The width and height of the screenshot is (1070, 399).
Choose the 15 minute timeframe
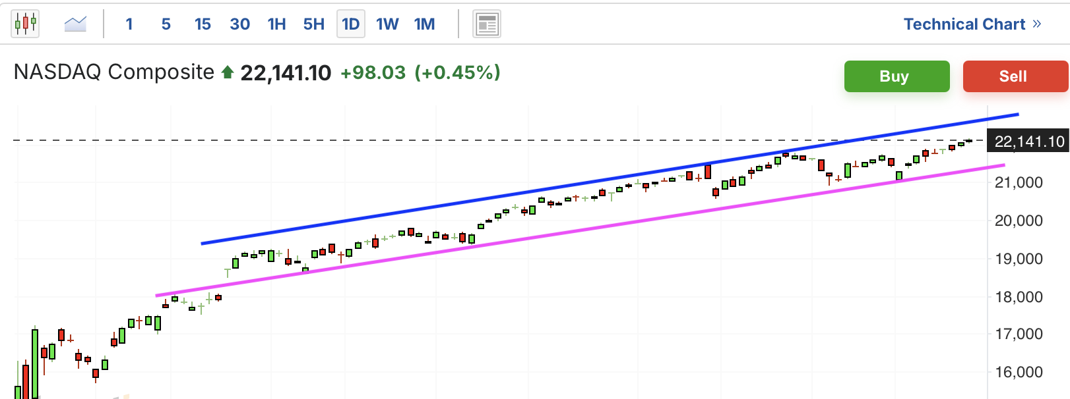coord(203,24)
